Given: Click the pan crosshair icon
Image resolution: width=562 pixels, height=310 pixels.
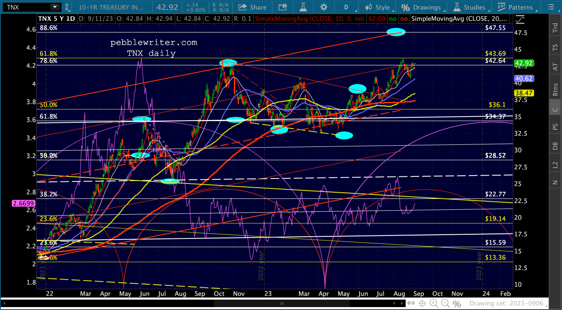Looking at the screenshot, I should coord(421,303).
